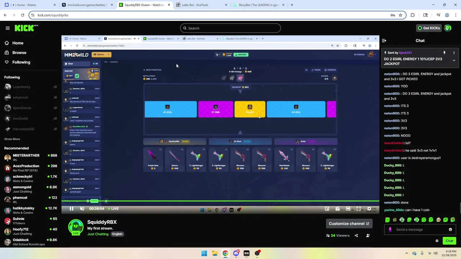This screenshot has width=461, height=259.
Task: Switch to mm2wild.com battles browser tab
Action: tap(87, 5)
